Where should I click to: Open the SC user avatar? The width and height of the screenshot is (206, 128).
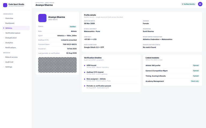[200, 4]
